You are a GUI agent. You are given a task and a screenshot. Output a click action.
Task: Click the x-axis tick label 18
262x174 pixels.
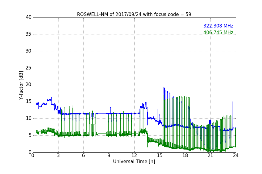coord(185,156)
